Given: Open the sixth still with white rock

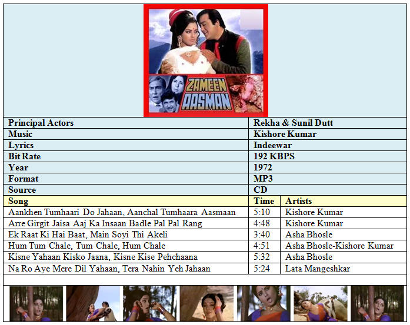Looking at the screenshot, I should pos(321,304).
